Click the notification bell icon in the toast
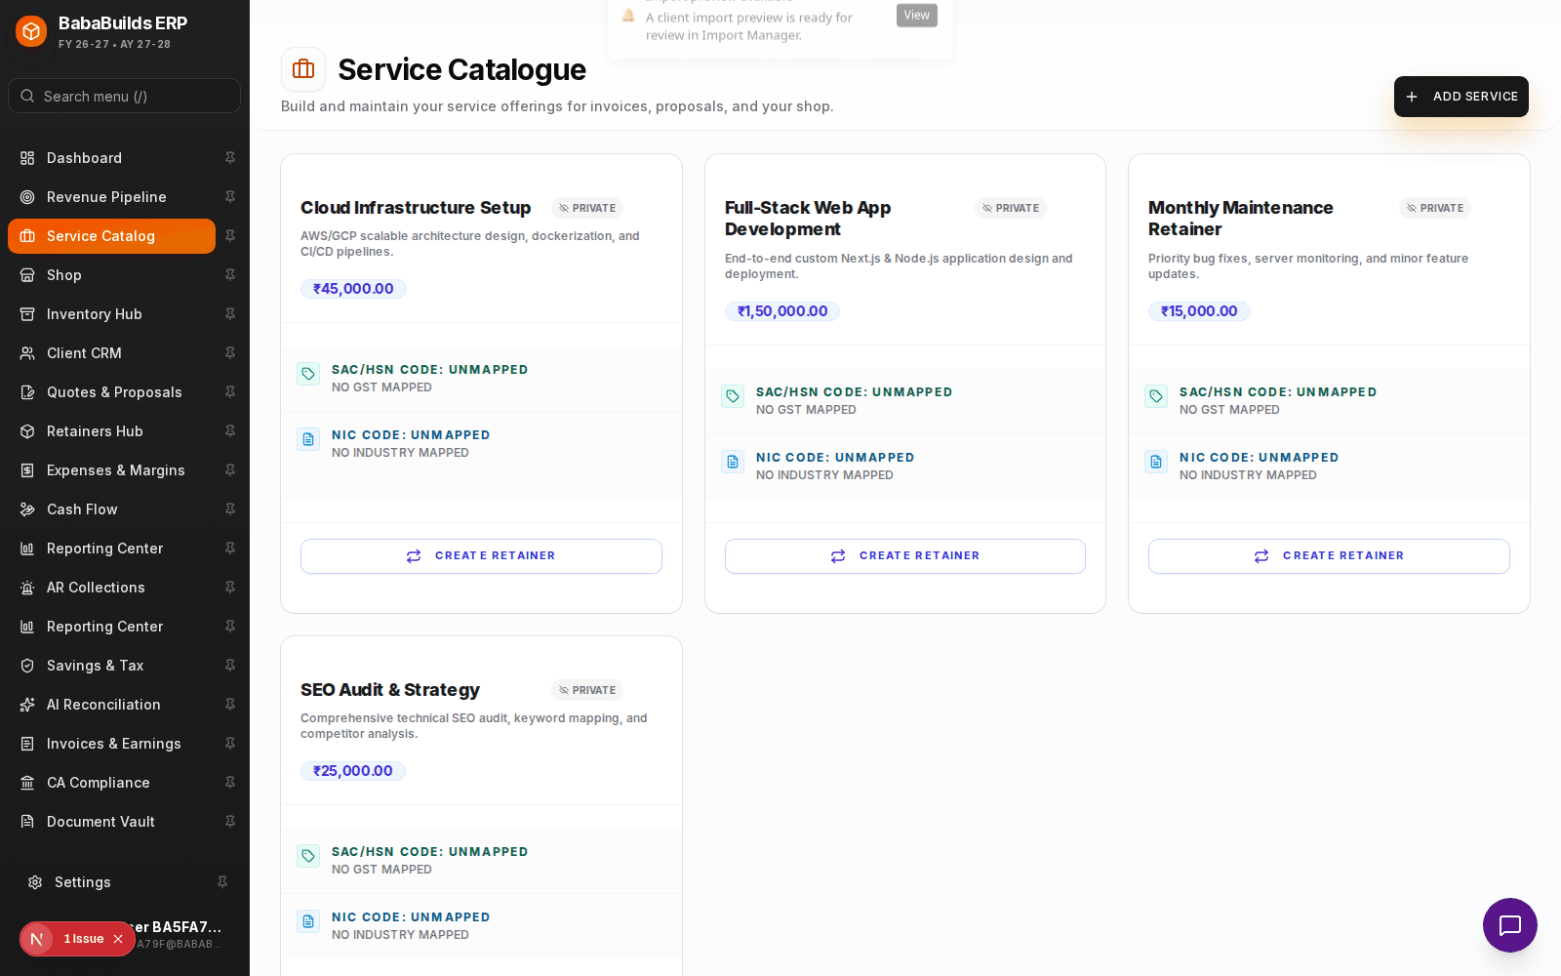 click(x=628, y=15)
